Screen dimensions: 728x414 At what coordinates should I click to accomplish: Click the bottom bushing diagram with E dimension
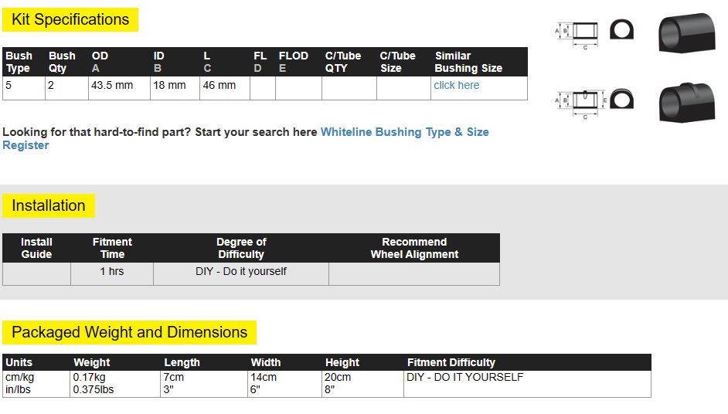coord(578,101)
